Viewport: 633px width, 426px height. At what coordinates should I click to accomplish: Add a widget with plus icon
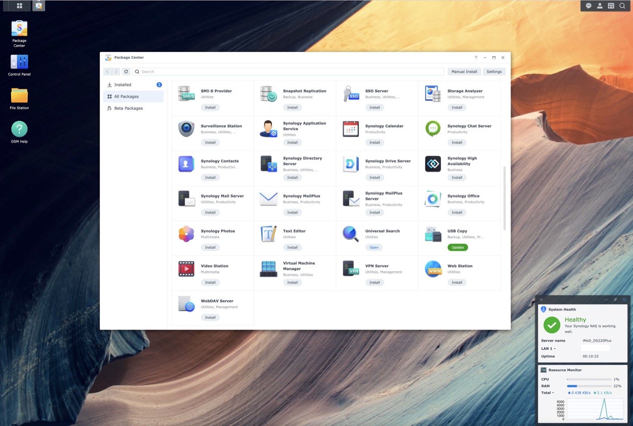[x=541, y=299]
